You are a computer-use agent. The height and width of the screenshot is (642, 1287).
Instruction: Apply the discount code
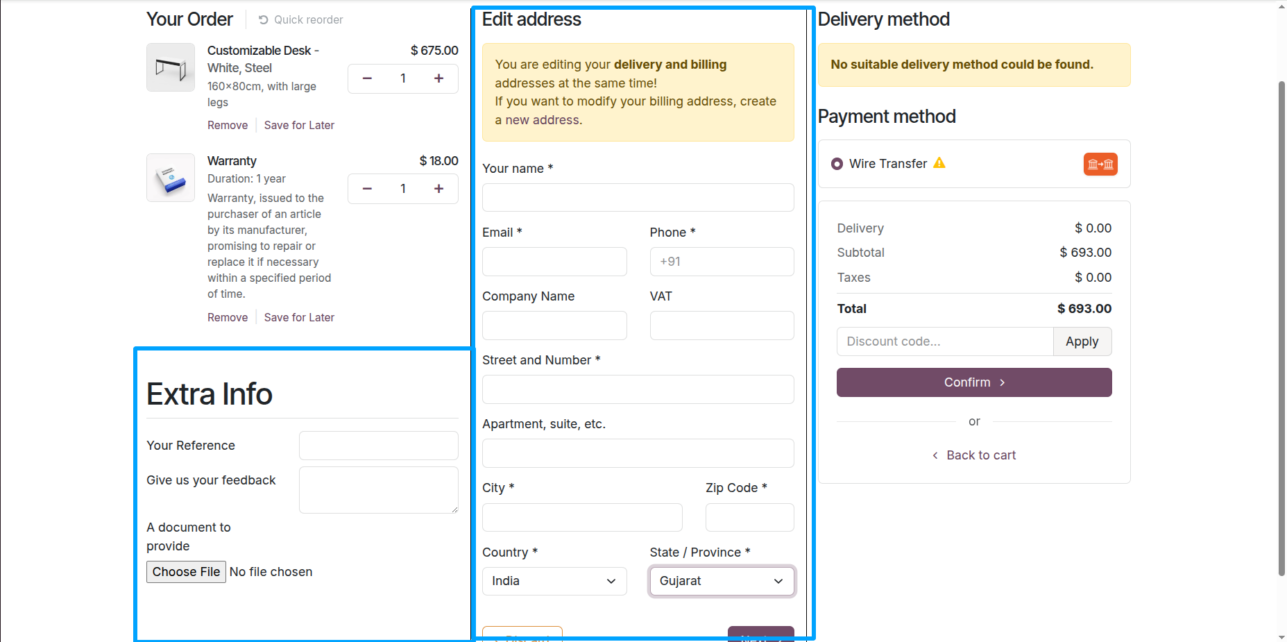pos(1082,341)
